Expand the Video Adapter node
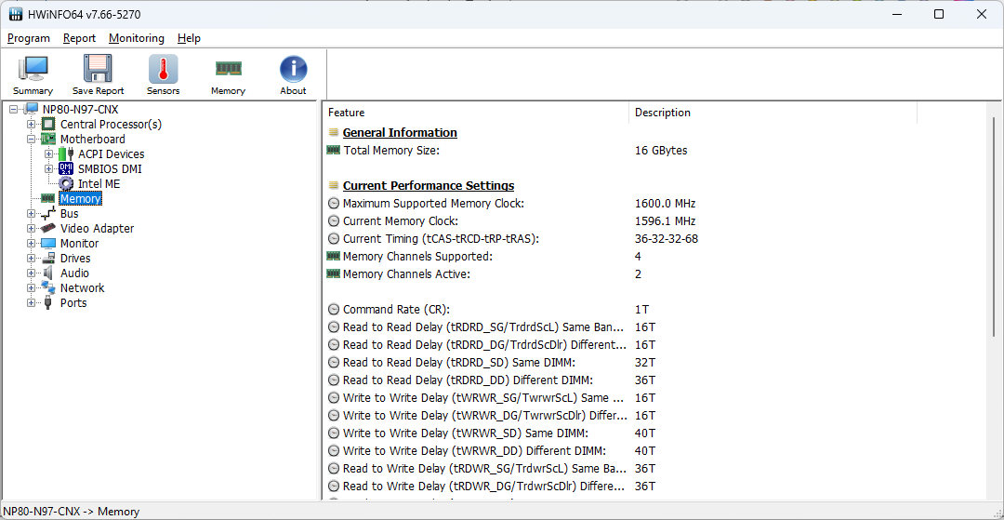This screenshot has height=520, width=1004. 31,229
